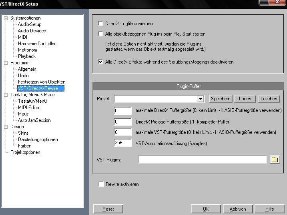Select MIDI-Editor in the tree

point(29,107)
